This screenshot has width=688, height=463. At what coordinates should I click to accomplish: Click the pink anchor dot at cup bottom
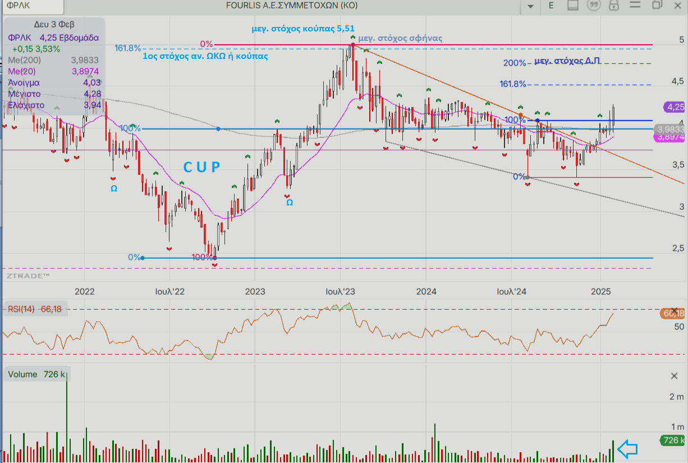[214, 258]
